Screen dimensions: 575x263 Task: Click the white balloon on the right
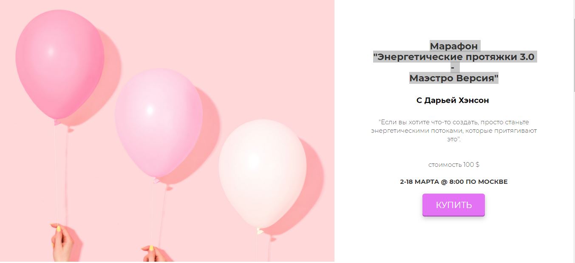tap(262, 174)
